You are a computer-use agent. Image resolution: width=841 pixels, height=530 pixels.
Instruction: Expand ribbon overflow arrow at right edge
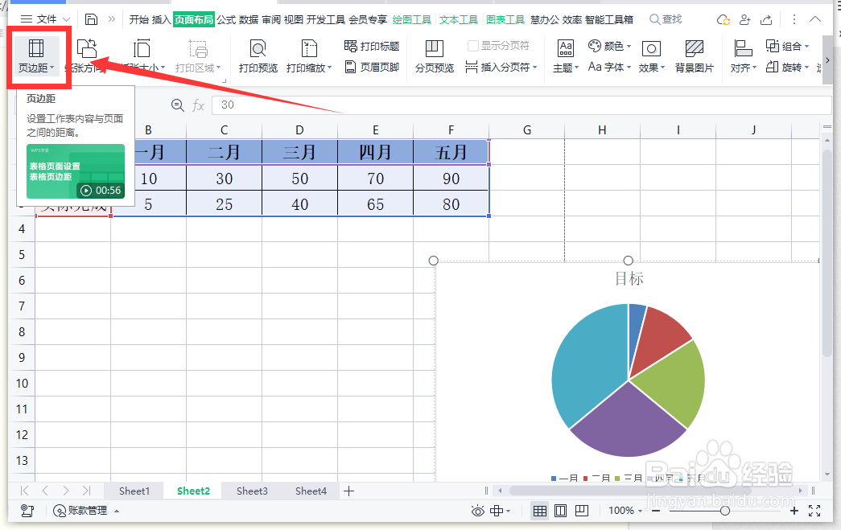pos(827,60)
